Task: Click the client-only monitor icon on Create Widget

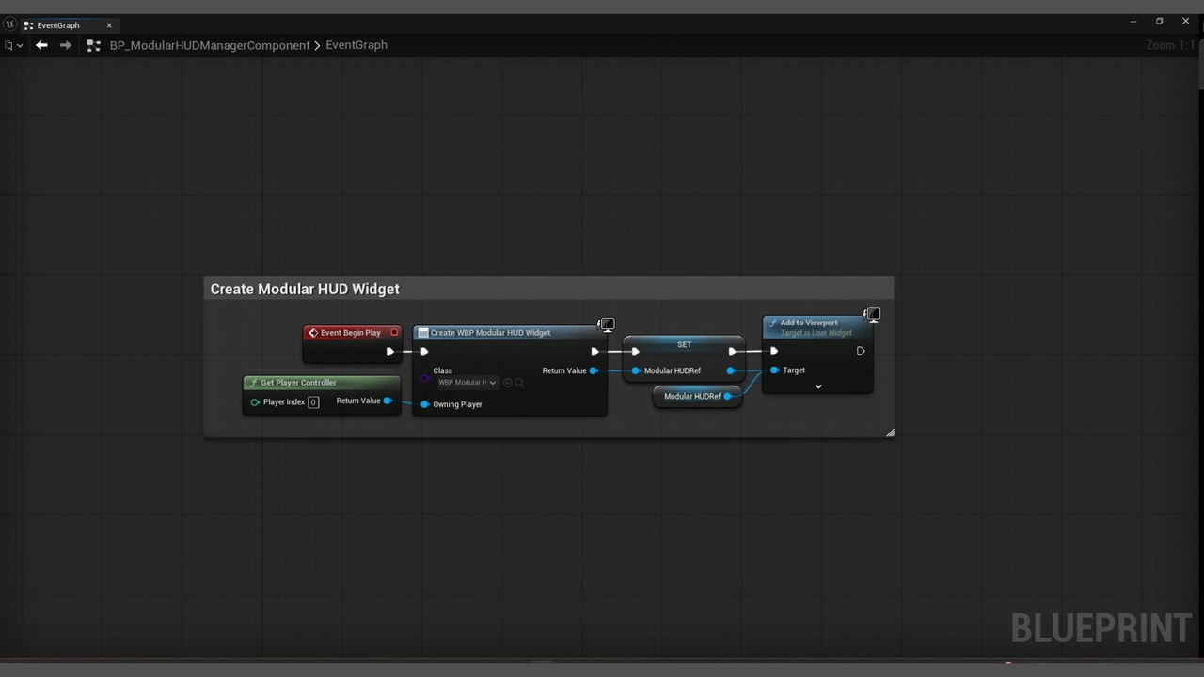Action: coord(607,325)
